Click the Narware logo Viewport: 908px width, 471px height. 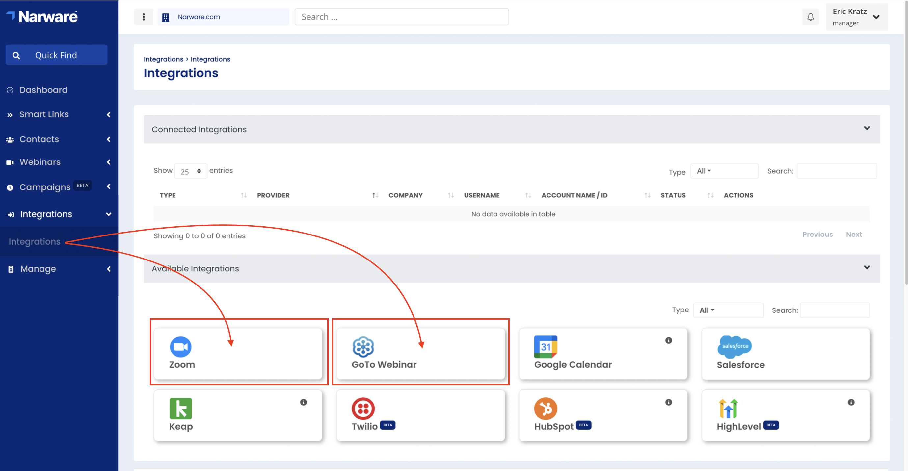[x=41, y=16]
